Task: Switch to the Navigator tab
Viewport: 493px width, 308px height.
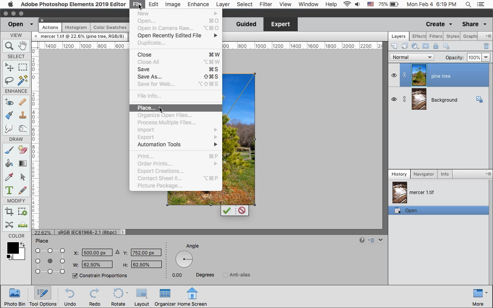Action: [x=423, y=174]
